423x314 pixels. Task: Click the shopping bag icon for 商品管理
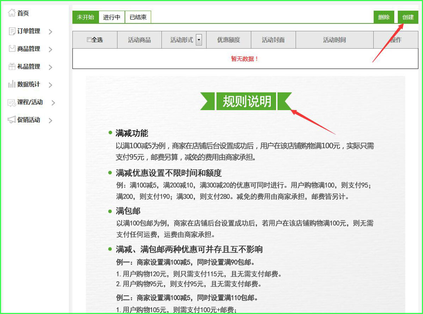(12, 49)
